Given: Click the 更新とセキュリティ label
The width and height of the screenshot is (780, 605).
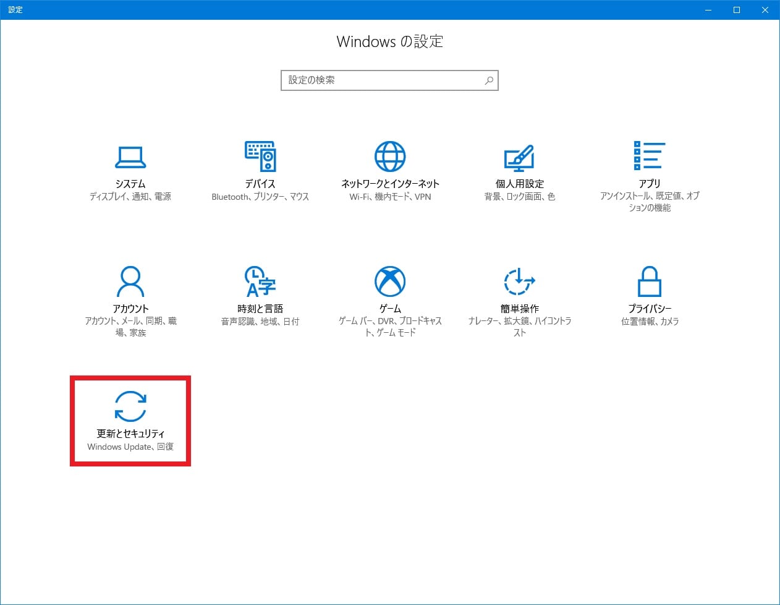Looking at the screenshot, I should click(130, 434).
